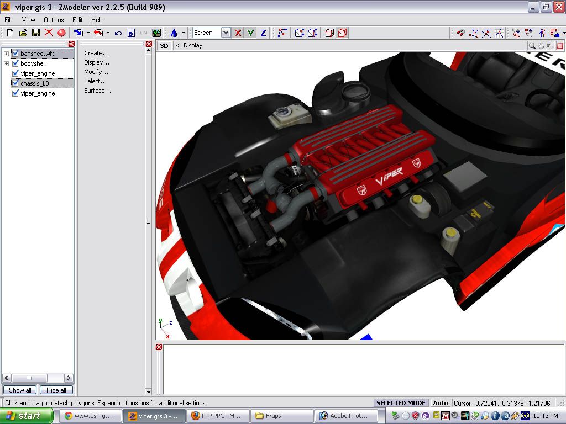Click the Undo arrow icon
This screenshot has height=424, width=566.
click(x=118, y=33)
